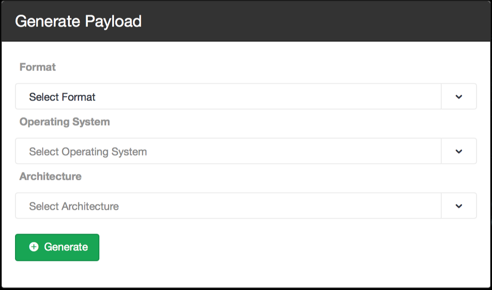Select the 'Select Architecture' placeholder text
492x290 pixels.
tap(74, 206)
